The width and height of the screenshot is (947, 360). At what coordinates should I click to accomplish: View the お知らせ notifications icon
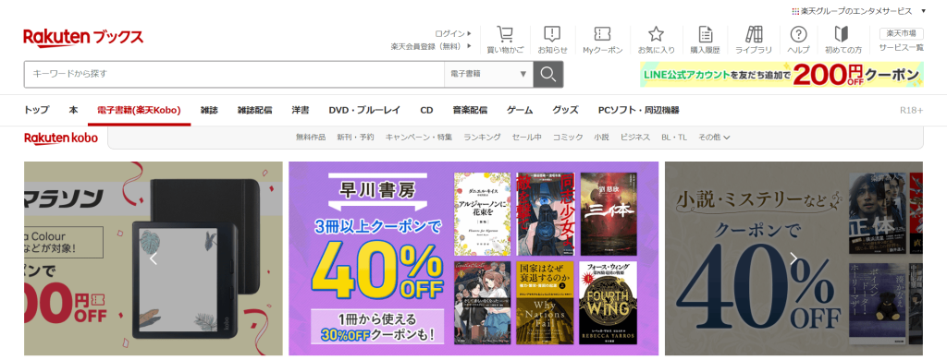tap(552, 34)
